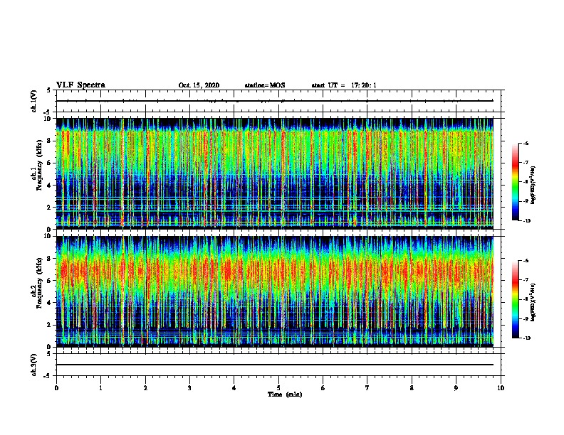Click the "8" kHz tick on ch.1 axis
Viewport: 564px width, 435px height.
point(50,141)
